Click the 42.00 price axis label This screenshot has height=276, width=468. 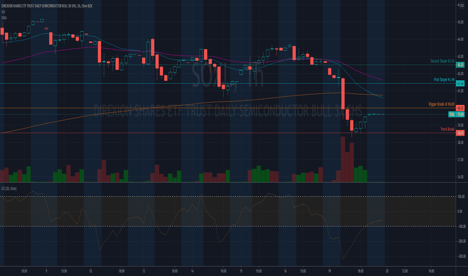[x=460, y=74]
